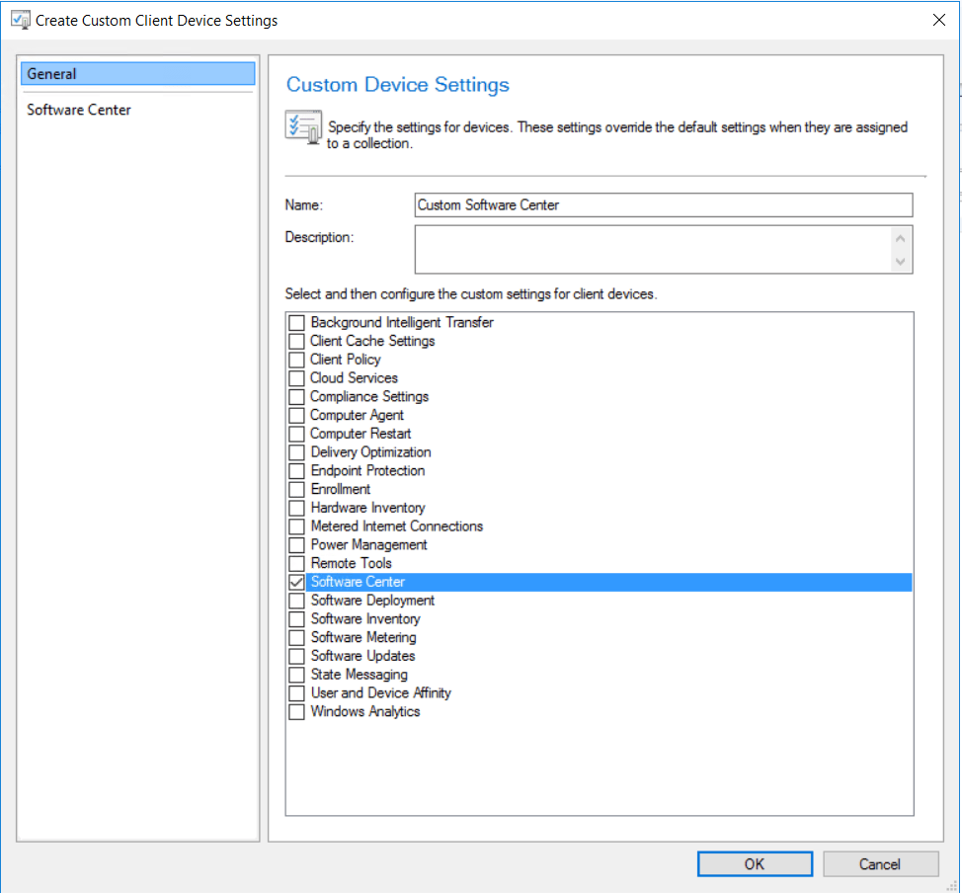Select General in the left pane

137,74
